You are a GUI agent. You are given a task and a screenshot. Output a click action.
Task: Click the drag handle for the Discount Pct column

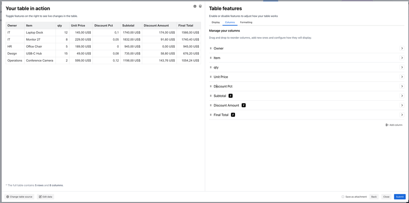pos(211,86)
